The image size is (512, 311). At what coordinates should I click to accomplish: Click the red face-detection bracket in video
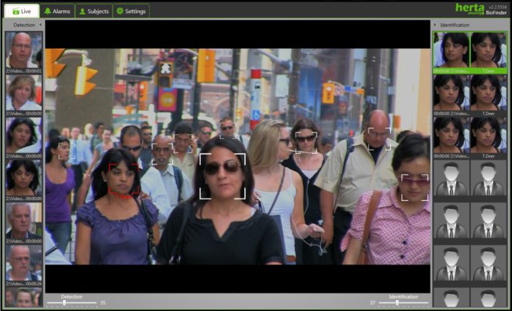coord(124,178)
